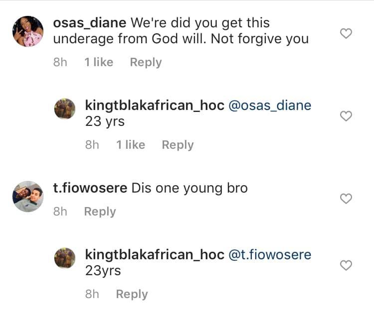This screenshot has height=313, width=374.
Task: Open kingtblakafrican_hoc username in the @osas_diane reply
Action: [155, 105]
